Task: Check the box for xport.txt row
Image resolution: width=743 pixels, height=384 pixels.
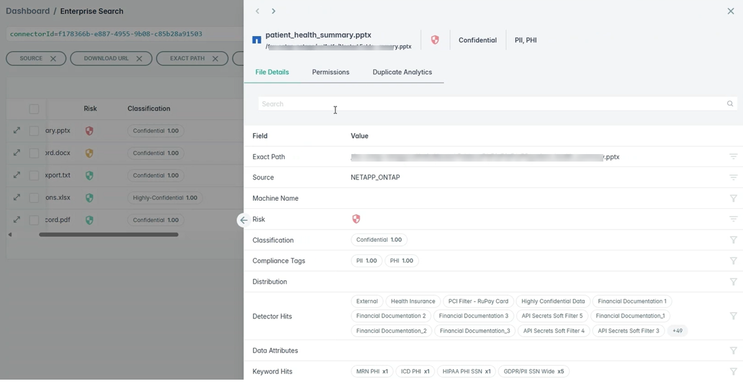Action: click(x=34, y=175)
